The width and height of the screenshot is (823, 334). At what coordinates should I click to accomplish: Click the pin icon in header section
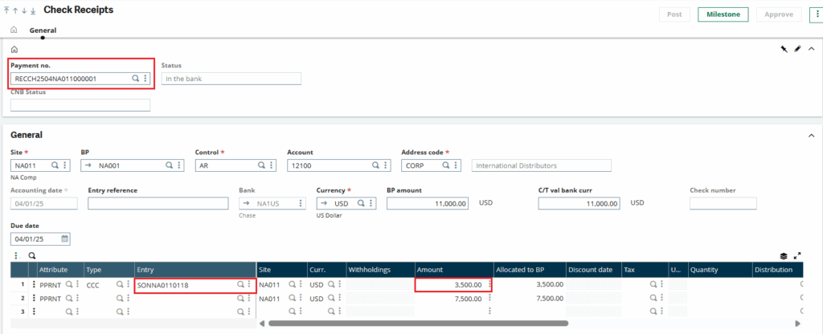tap(784, 49)
